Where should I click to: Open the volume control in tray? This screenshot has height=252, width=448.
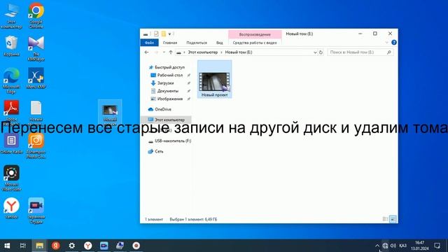393,246
